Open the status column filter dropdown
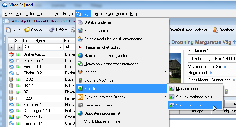The image size is (236, 127). pyautogui.click(x=19, y=47)
